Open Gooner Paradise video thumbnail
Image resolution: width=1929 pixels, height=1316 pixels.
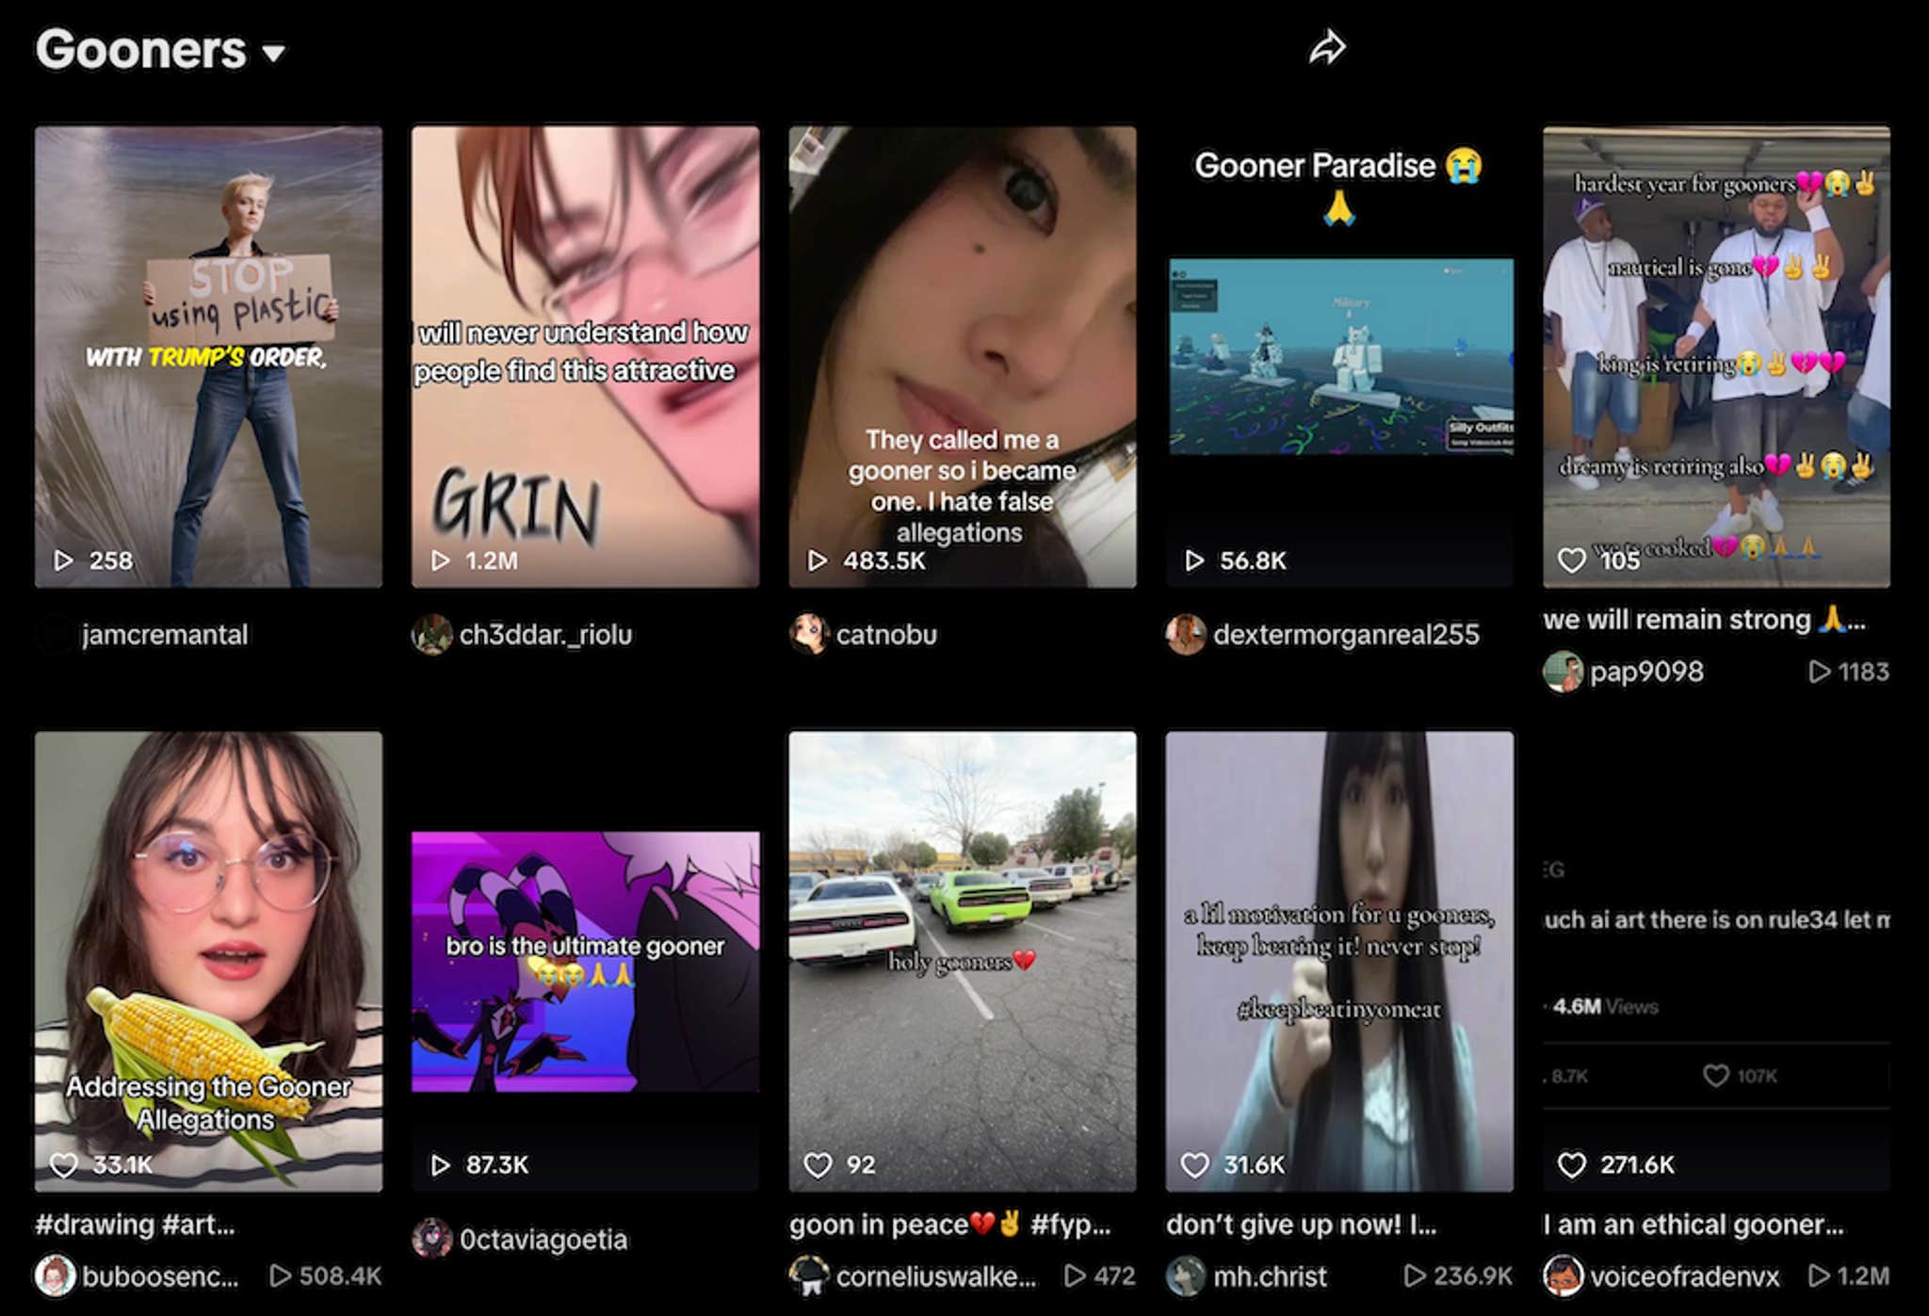tap(1339, 356)
